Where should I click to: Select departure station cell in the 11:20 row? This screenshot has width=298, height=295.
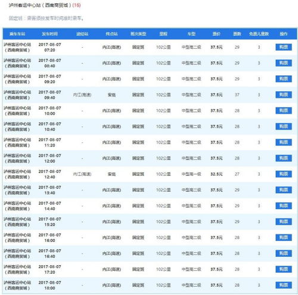point(17,142)
